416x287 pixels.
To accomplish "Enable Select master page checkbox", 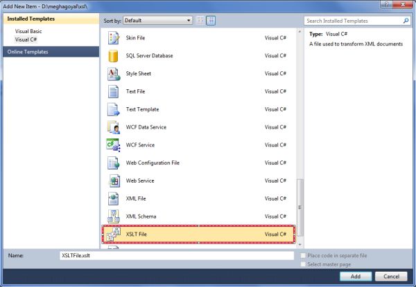I will (303, 264).
